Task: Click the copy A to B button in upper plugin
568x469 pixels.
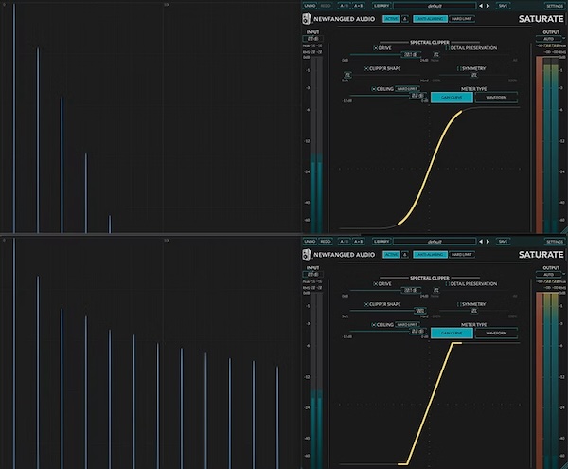Action: tap(358, 6)
